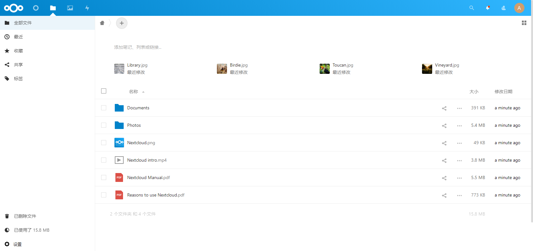Open the Files app icon

coord(53,8)
